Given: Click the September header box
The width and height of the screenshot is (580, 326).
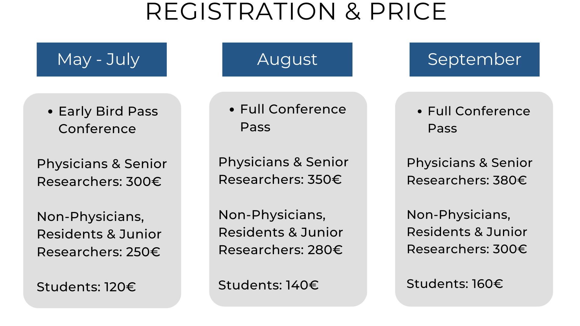Looking at the screenshot, I should point(474,59).
